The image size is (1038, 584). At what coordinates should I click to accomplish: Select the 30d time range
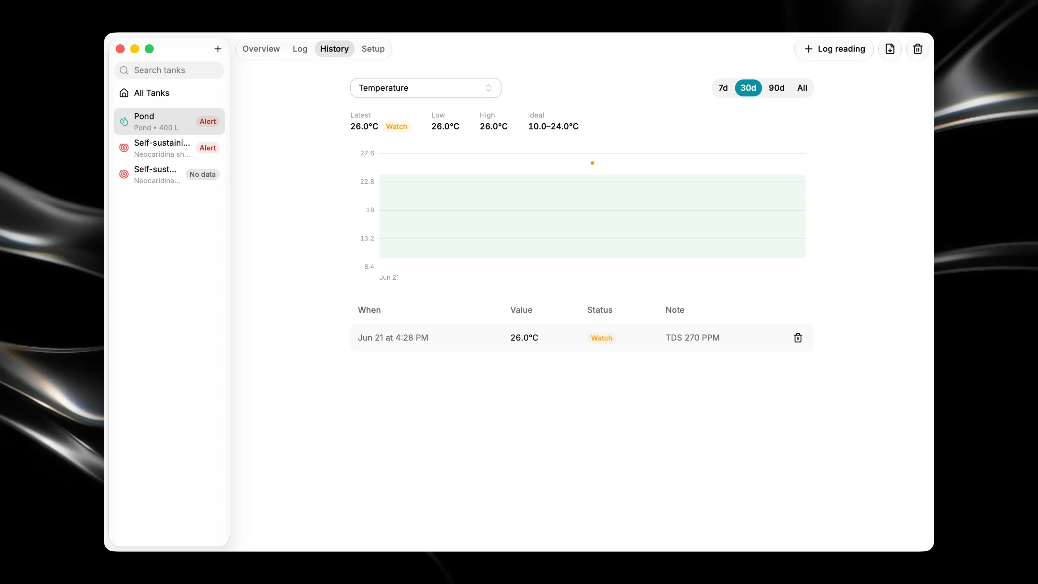pyautogui.click(x=748, y=88)
